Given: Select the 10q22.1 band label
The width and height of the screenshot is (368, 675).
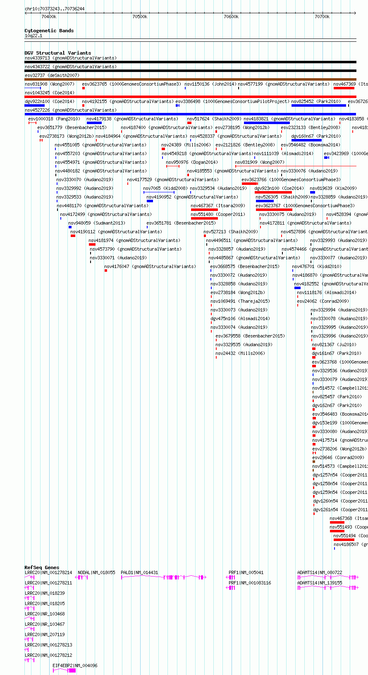Looking at the screenshot, I should click(x=33, y=36).
